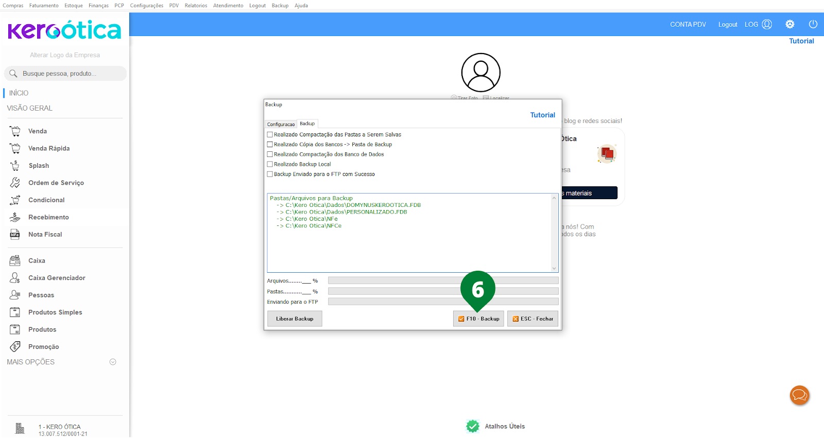Screen dimensions: 824x438
Task: Open the orange chat support bubble
Action: pyautogui.click(x=800, y=395)
